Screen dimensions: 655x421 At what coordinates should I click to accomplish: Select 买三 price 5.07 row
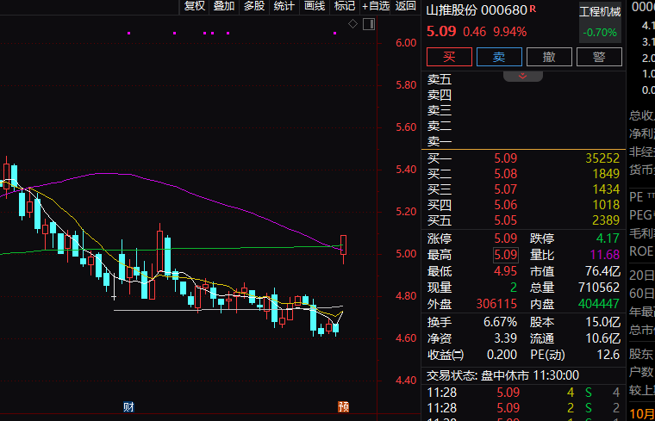pyautogui.click(x=523, y=189)
